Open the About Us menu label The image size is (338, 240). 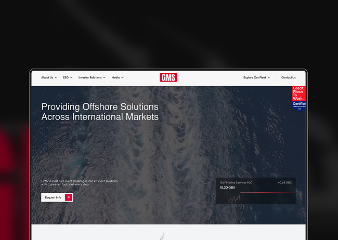point(47,77)
